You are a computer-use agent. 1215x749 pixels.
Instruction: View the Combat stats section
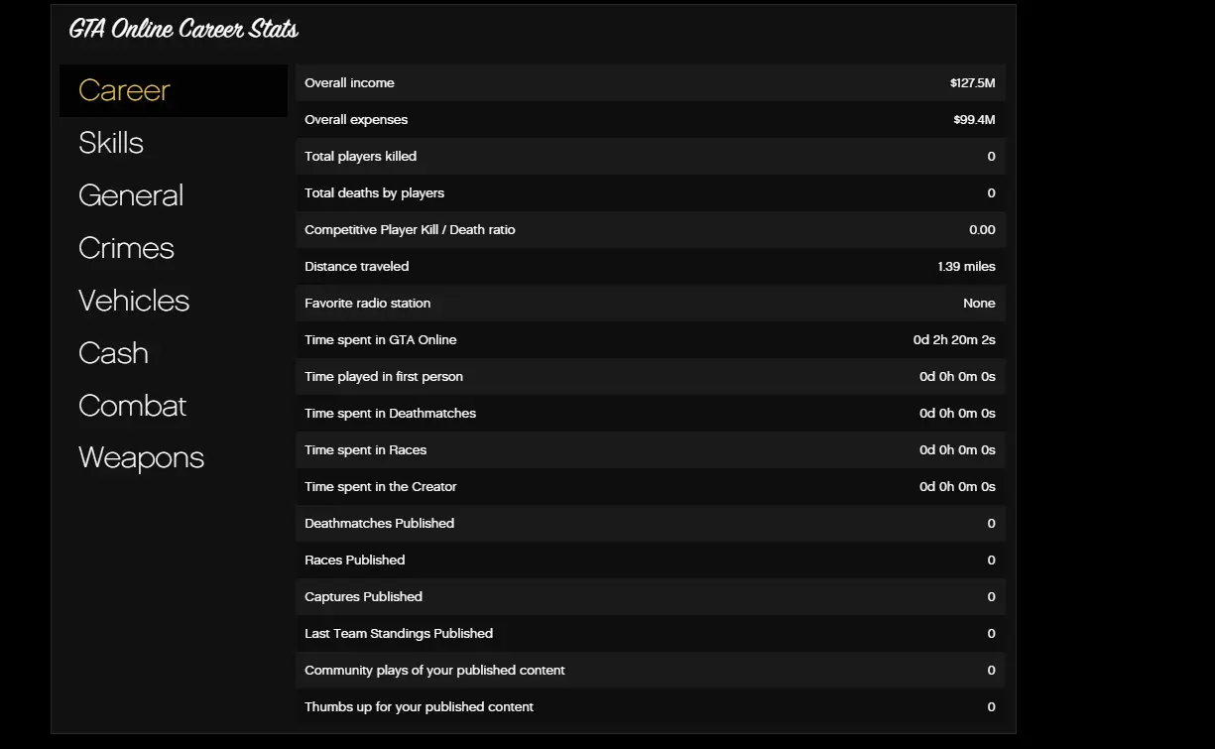133,406
